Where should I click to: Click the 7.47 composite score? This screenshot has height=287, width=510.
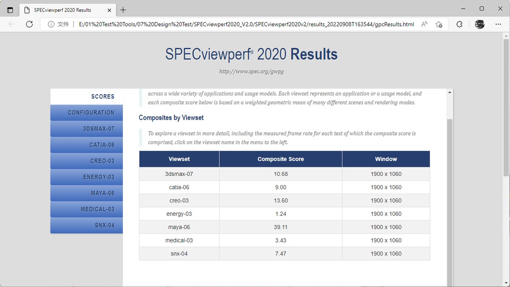(280, 253)
